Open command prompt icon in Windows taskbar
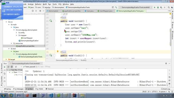This screenshot has height=98, width=174. click(35, 96)
